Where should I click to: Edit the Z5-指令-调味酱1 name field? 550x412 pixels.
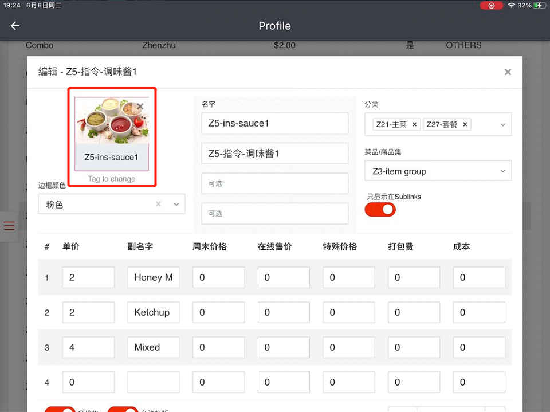pyautogui.click(x=274, y=154)
